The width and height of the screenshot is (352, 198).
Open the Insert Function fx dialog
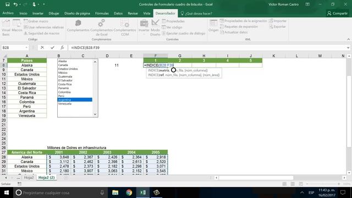pyautogui.click(x=62, y=48)
